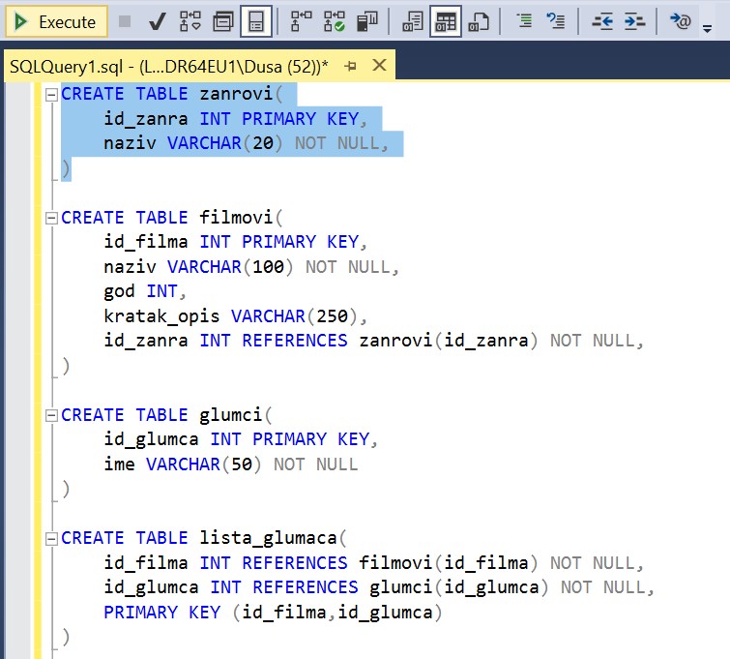Screen dimensions: 730x659
Task: Select the Results to Grid option
Action: (445, 21)
